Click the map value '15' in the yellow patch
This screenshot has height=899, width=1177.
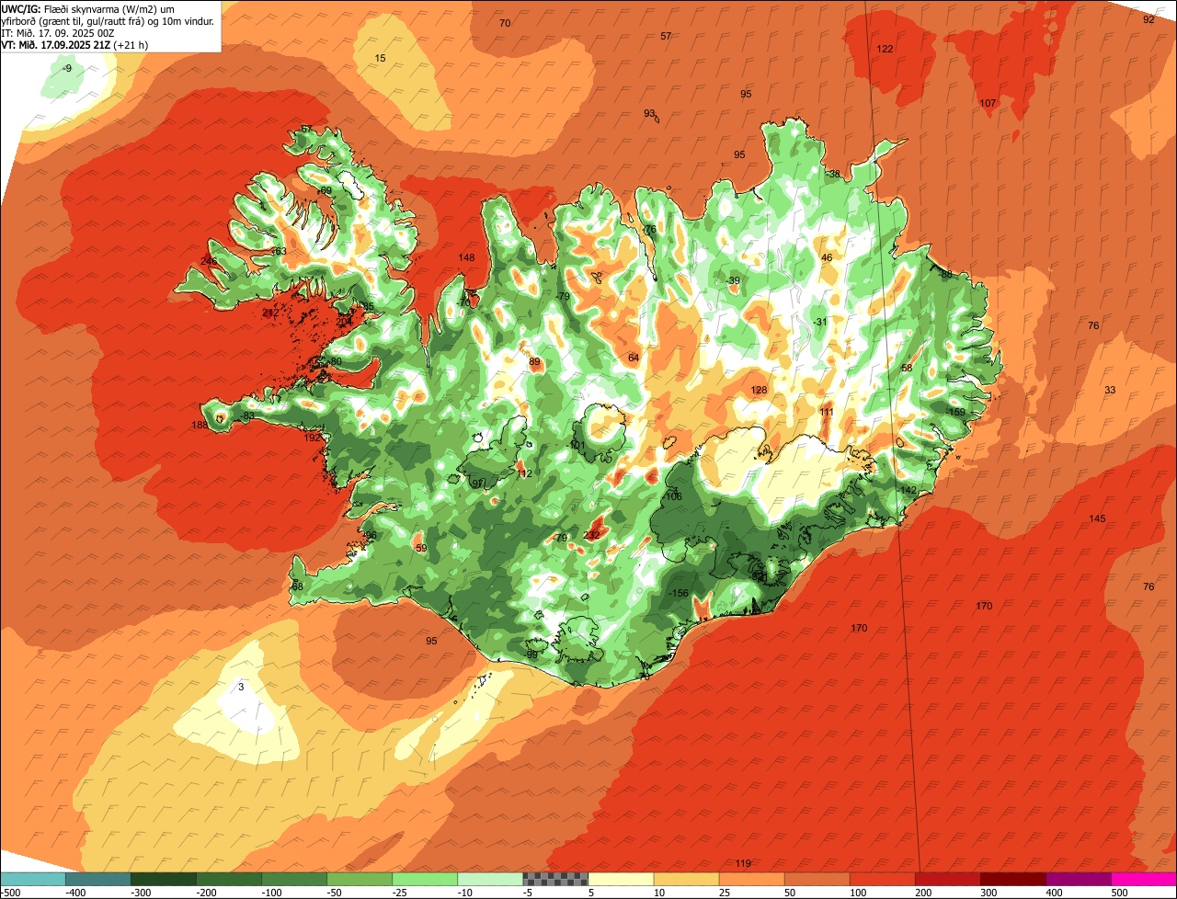(380, 58)
